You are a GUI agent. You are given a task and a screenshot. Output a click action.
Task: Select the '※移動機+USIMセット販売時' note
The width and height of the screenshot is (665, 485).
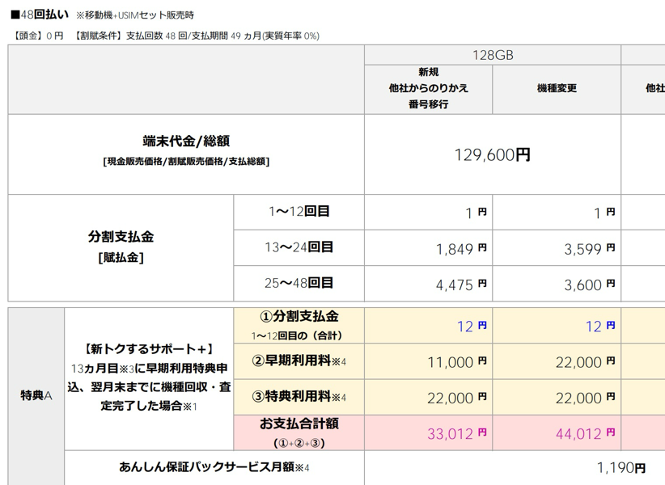135,15
